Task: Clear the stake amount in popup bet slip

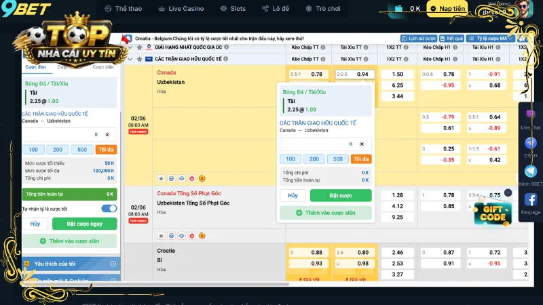Action: pos(362,144)
